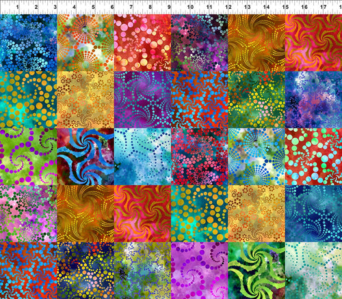Image resolution: width=342 pixels, height=299 pixels.
Task: Click the red swatch with mint-green bubbles
Action: 313,156
